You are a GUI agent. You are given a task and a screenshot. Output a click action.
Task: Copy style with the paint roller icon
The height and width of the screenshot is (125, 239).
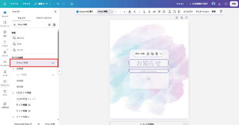coord(221,12)
